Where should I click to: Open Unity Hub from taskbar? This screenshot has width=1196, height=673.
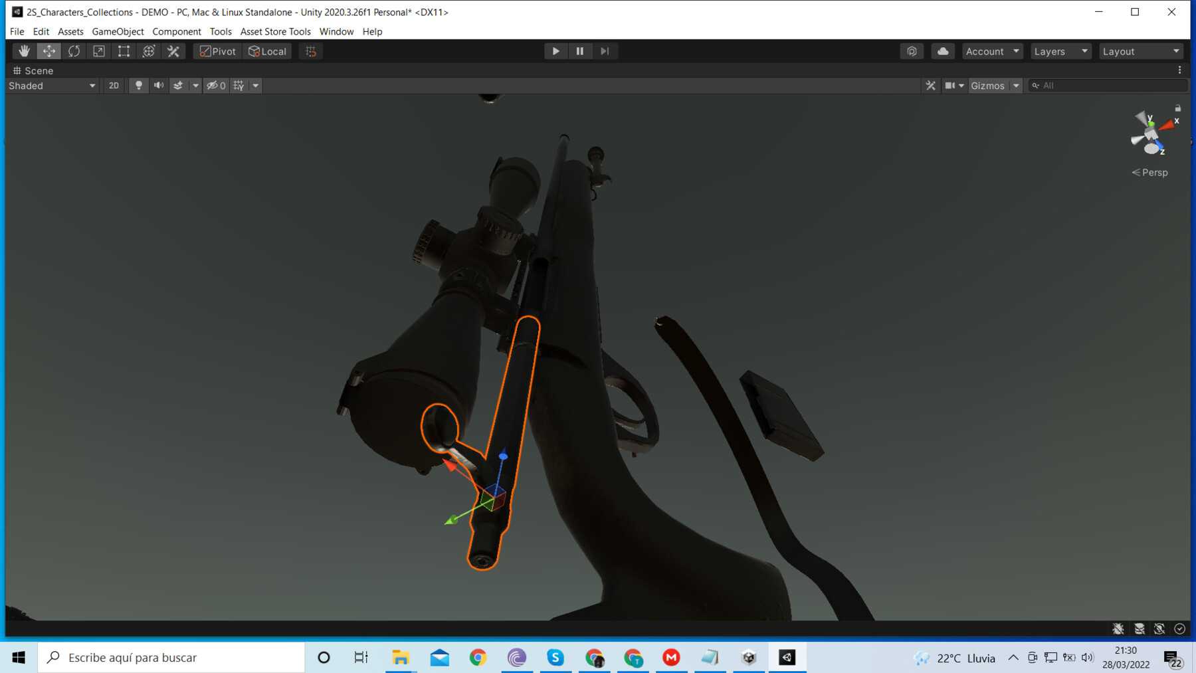pyautogui.click(x=749, y=657)
